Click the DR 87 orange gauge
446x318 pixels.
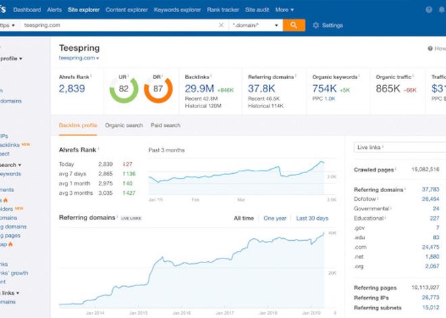[x=158, y=89]
